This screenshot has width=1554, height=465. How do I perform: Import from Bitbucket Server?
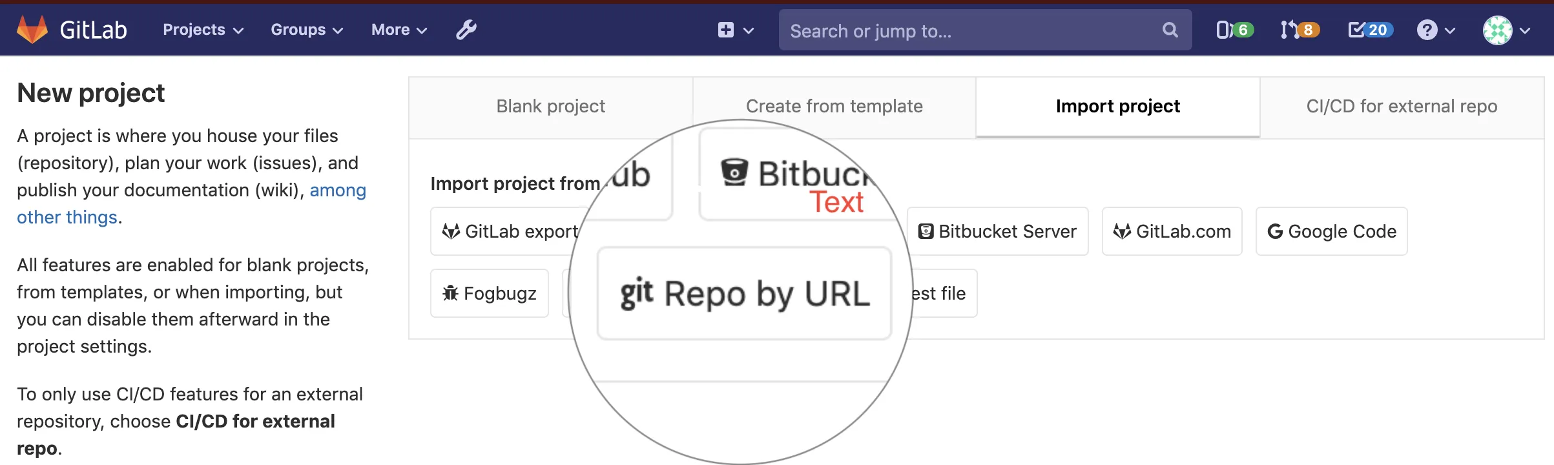998,231
